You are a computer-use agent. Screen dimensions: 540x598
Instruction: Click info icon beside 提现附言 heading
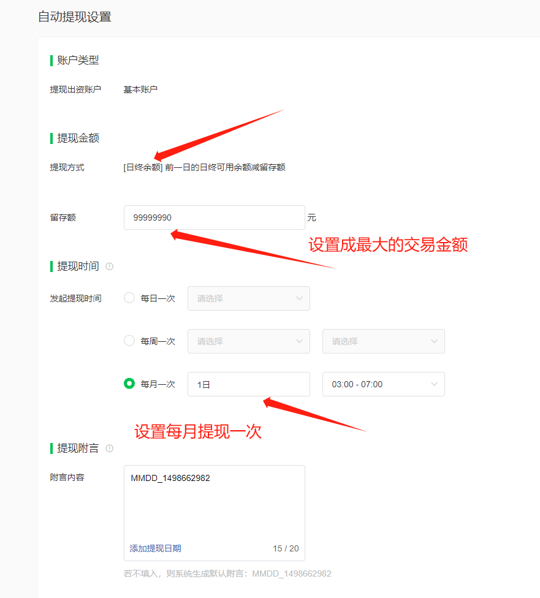[110, 449]
